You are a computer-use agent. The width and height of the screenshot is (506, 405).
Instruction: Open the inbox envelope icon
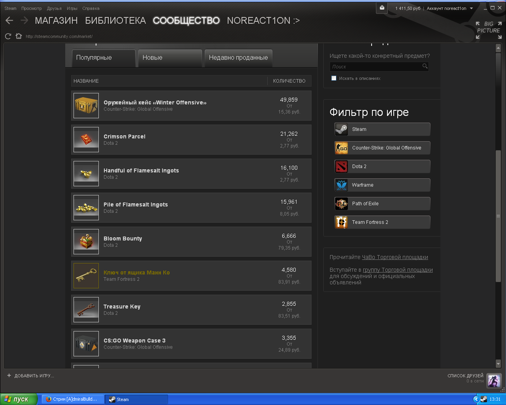coord(382,8)
